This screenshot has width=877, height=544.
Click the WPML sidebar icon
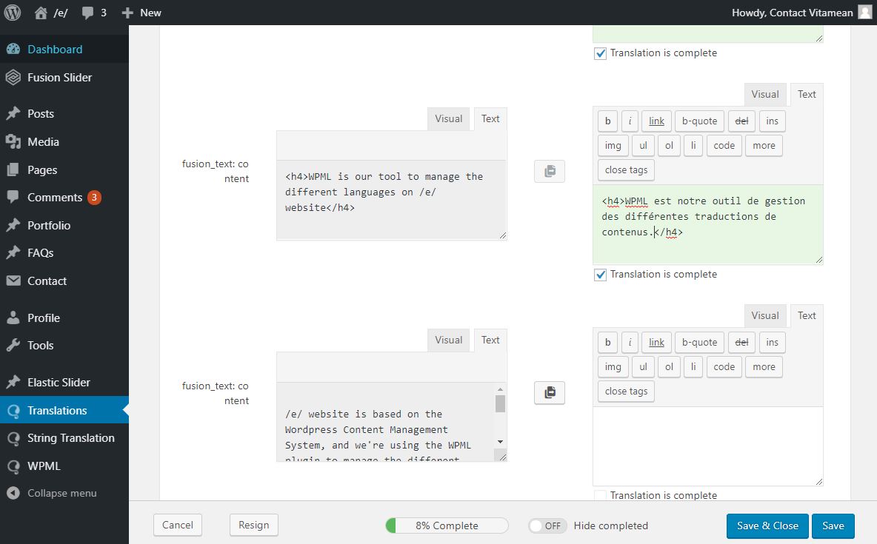point(13,466)
